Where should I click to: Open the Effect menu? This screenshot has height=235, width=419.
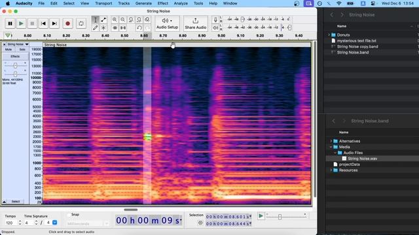[163, 3]
